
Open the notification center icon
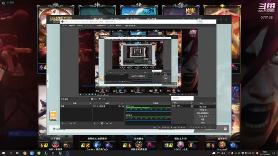273,153
